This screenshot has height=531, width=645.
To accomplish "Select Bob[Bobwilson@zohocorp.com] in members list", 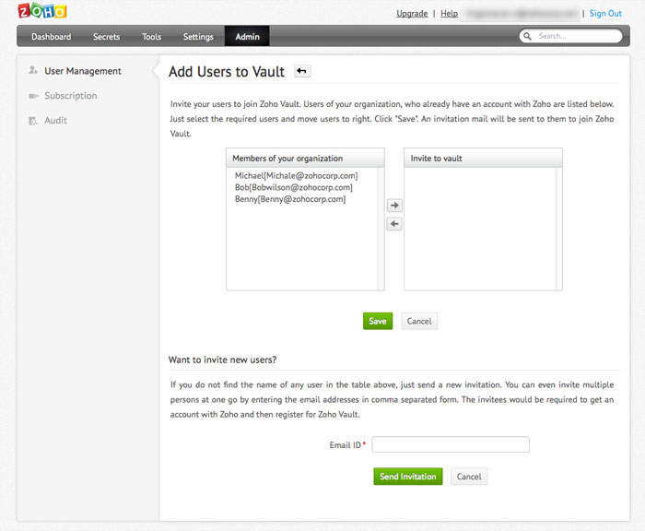I will click(294, 187).
